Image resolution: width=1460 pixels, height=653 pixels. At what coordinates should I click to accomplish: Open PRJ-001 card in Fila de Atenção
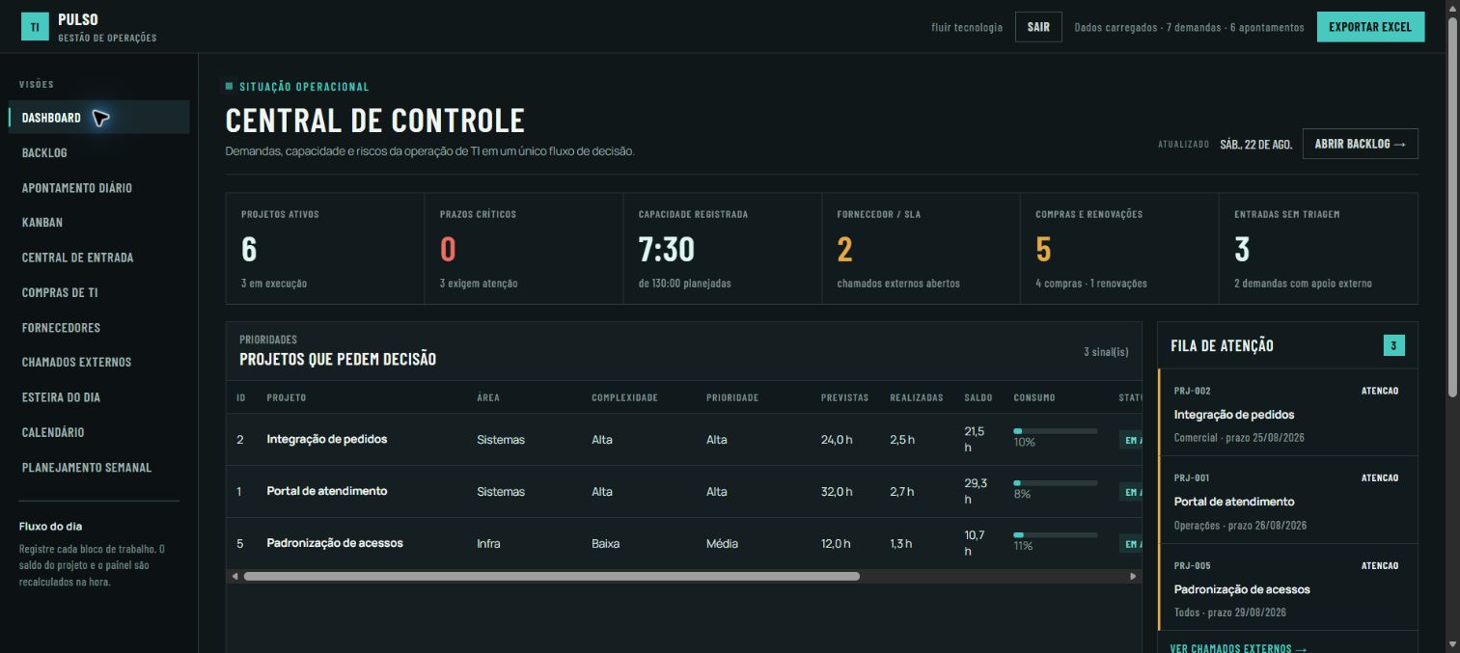tap(1287, 500)
